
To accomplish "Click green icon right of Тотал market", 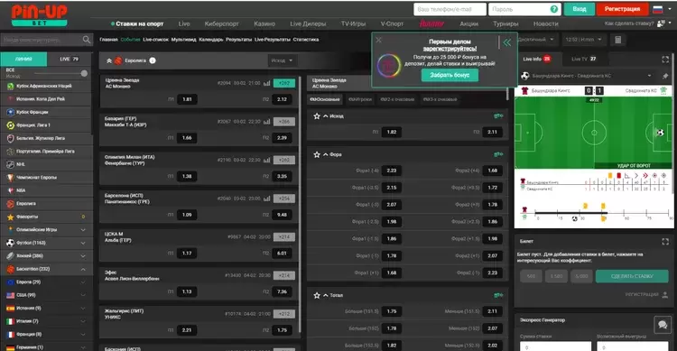I will click(x=498, y=295).
